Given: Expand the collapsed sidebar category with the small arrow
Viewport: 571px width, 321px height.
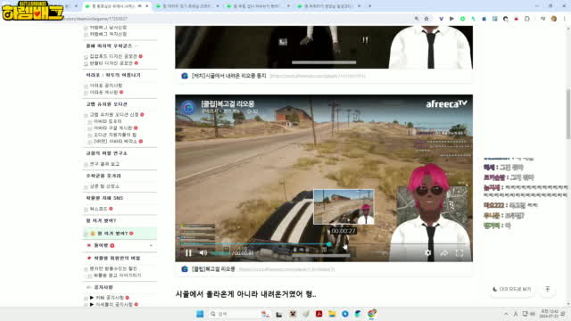Looking at the screenshot, I should [151, 246].
